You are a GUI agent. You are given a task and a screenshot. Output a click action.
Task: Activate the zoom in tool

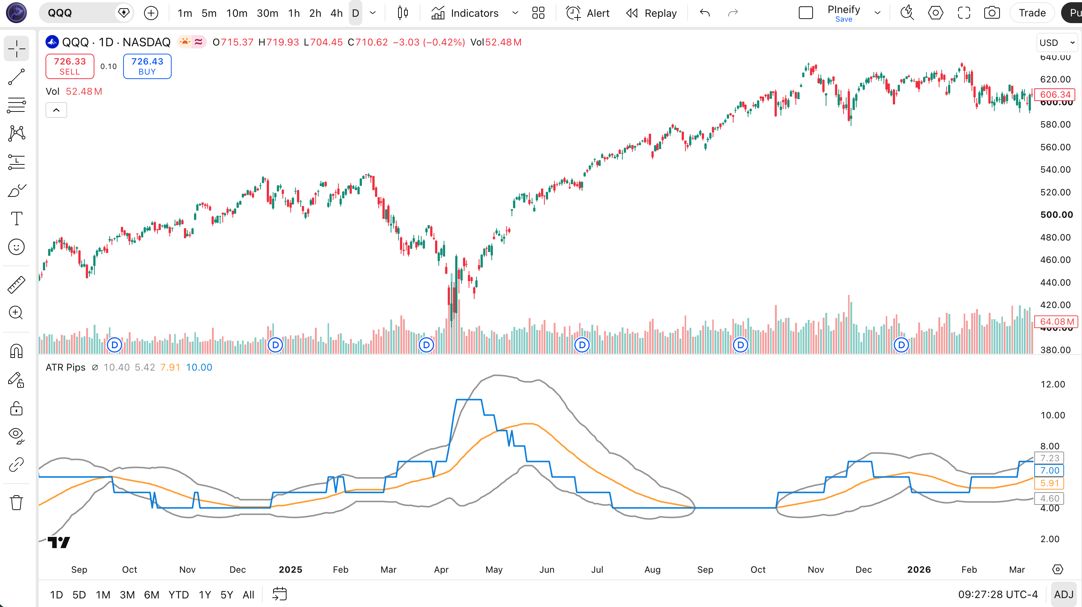(16, 313)
